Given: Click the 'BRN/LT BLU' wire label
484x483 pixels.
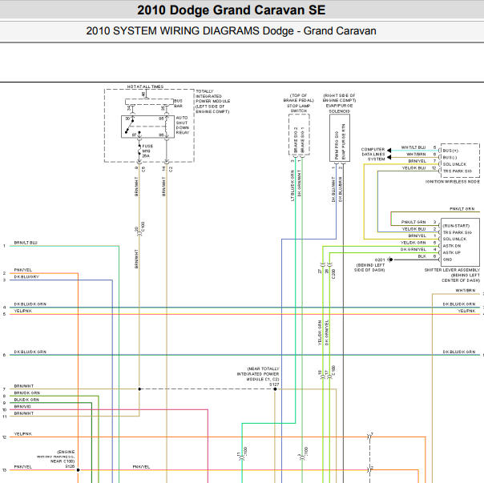Looking at the screenshot, I should coord(26,243).
